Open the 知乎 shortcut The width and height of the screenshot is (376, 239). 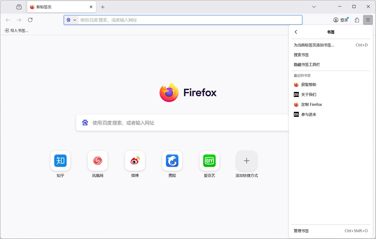[x=60, y=161]
